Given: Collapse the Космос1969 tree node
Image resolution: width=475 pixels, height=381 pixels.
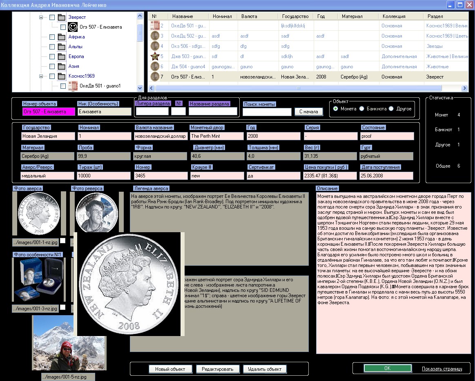Looking at the screenshot, I should tap(41, 76).
